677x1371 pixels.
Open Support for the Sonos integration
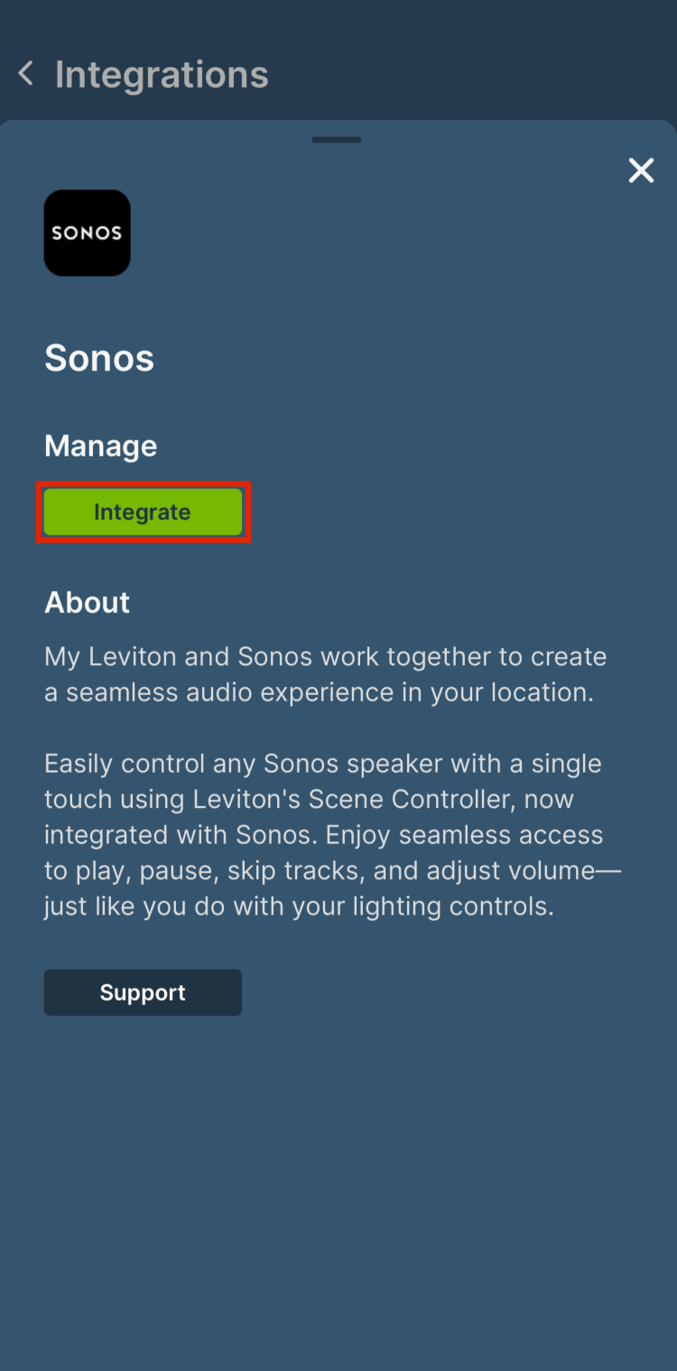143,991
